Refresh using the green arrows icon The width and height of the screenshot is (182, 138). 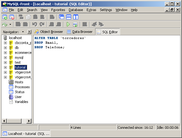[5, 25]
